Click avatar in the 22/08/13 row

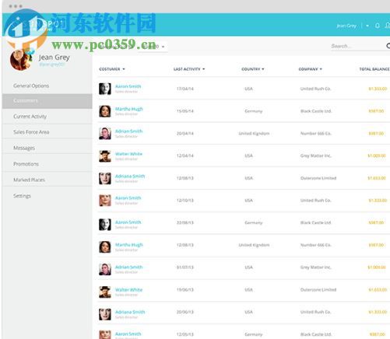(105, 225)
